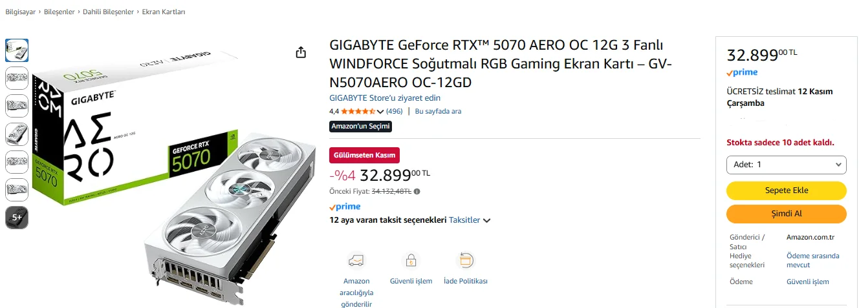Open the star rating breakdown chevron
The image size is (859, 308).
pyautogui.click(x=380, y=112)
